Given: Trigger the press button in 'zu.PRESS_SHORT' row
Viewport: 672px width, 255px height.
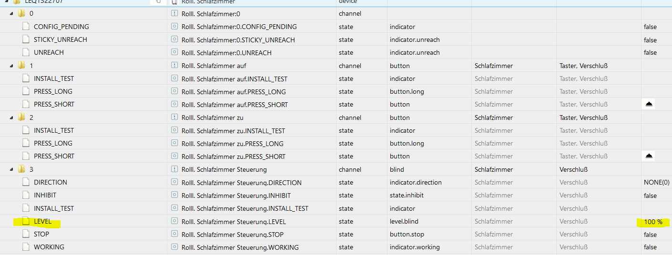Looking at the screenshot, I should (x=649, y=156).
